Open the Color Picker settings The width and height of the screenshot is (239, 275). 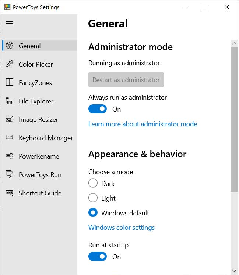click(40, 64)
